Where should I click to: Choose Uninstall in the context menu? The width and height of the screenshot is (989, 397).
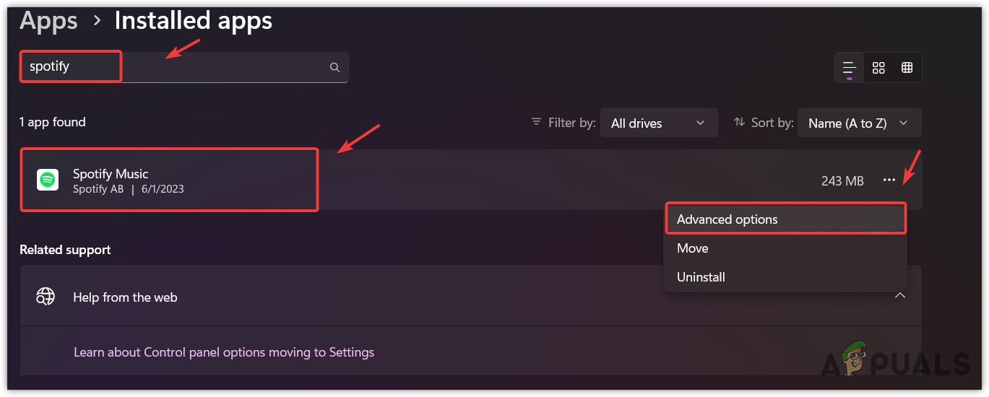click(701, 277)
